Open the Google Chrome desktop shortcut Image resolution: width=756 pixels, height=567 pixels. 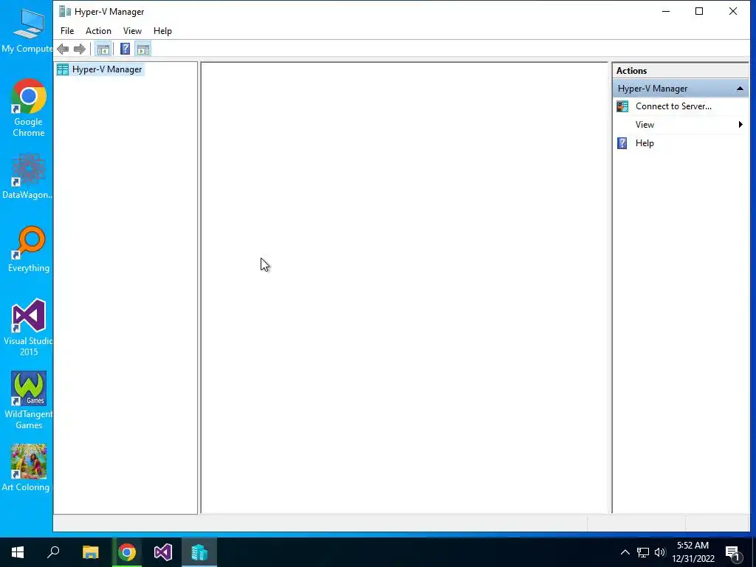pos(29,108)
